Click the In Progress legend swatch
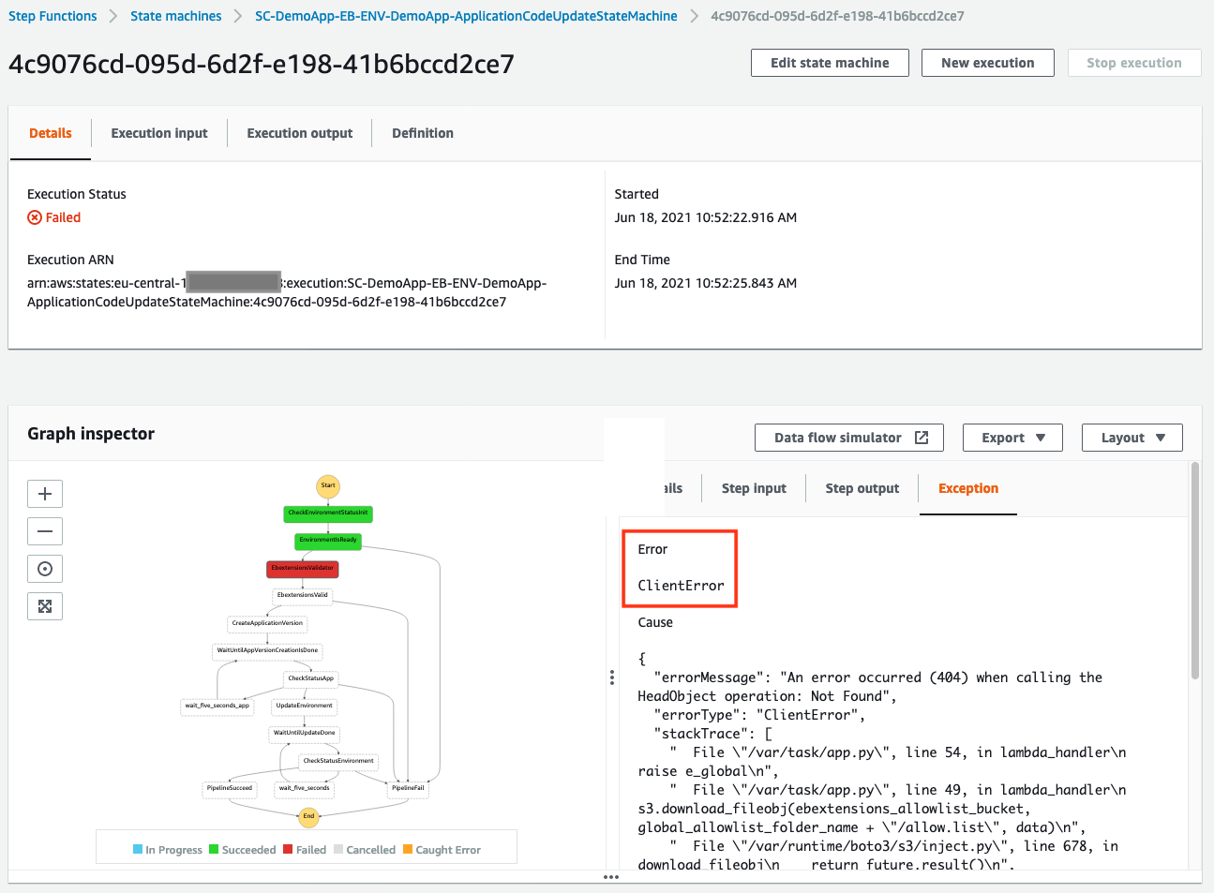The height and width of the screenshot is (893, 1214). [x=138, y=850]
